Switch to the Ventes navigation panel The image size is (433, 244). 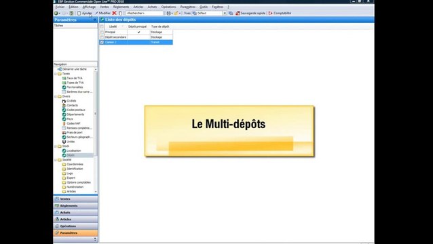click(75, 199)
